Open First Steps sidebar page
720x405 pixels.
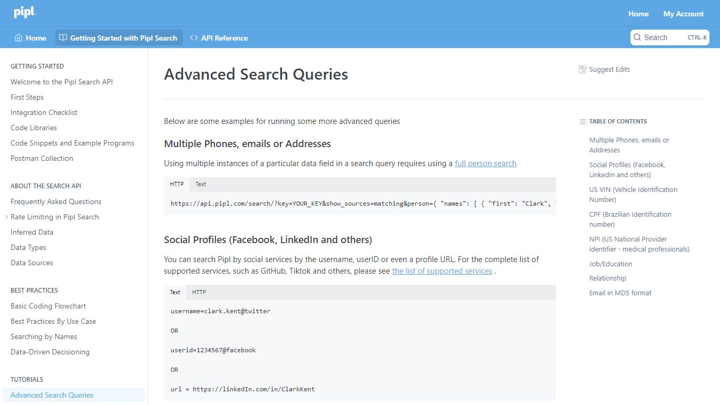point(27,97)
